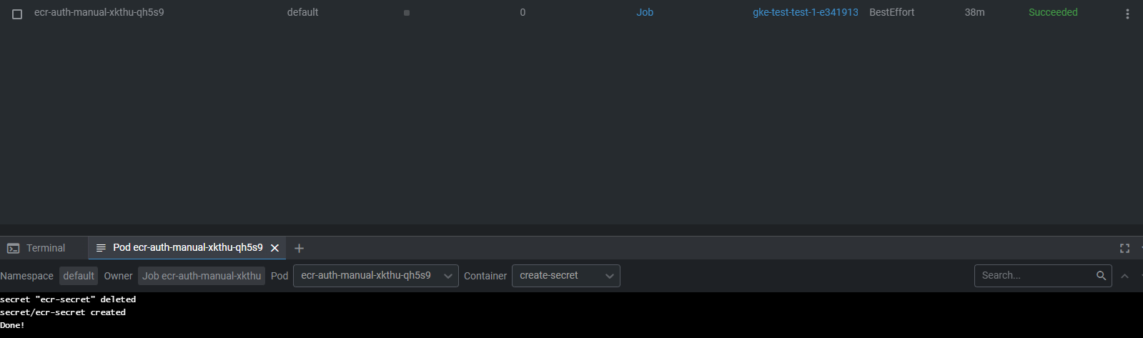Click the default namespace badge in the log toolbar
Viewport: 1143px width, 338px height.
(x=79, y=276)
